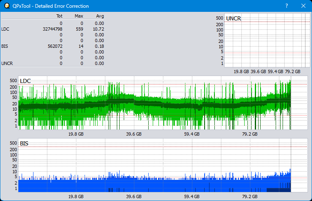Click the Tot column header
This screenshot has height=201, width=312.
point(59,16)
